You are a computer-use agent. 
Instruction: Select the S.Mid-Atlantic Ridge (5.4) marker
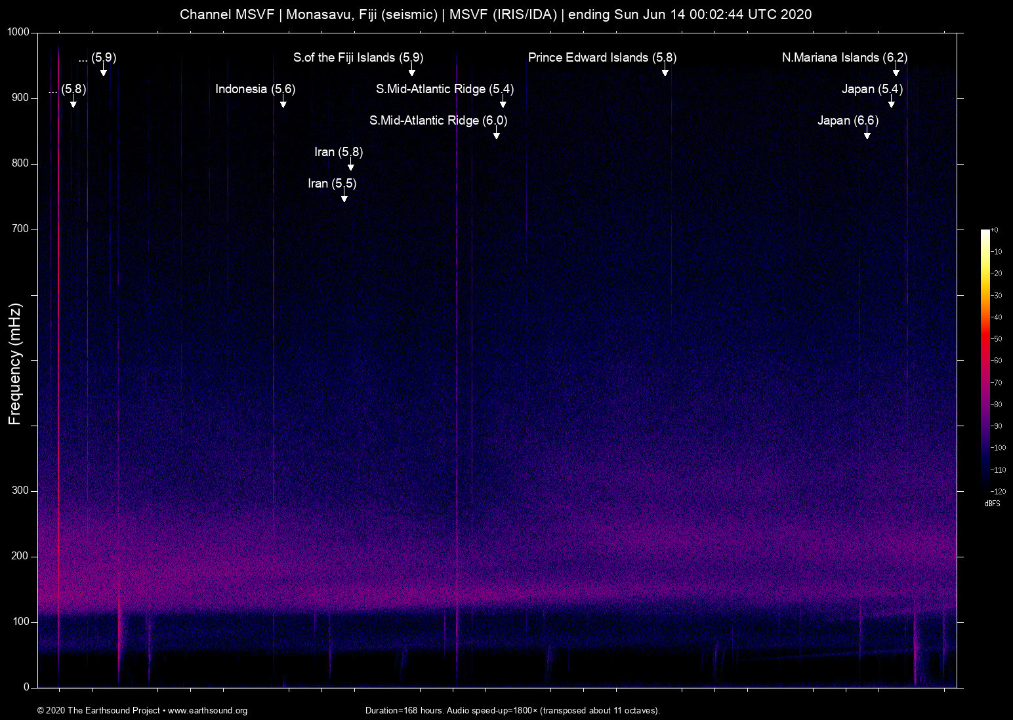click(x=444, y=89)
